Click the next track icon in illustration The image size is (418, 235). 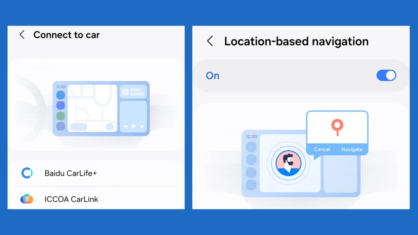(142, 126)
